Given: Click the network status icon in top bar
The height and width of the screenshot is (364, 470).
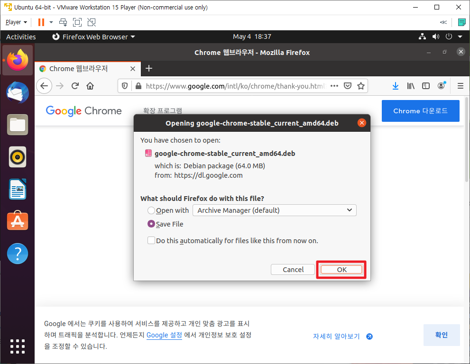Looking at the screenshot, I should (x=423, y=36).
